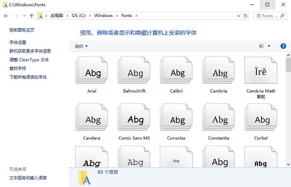Select the Comic Sans MS font icon
Viewport: 291px width, 187px height.
[134, 117]
